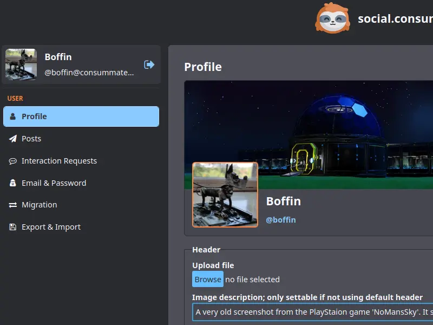This screenshot has height=325, width=433.
Task: Click the logout arrow icon
Action: 149,64
